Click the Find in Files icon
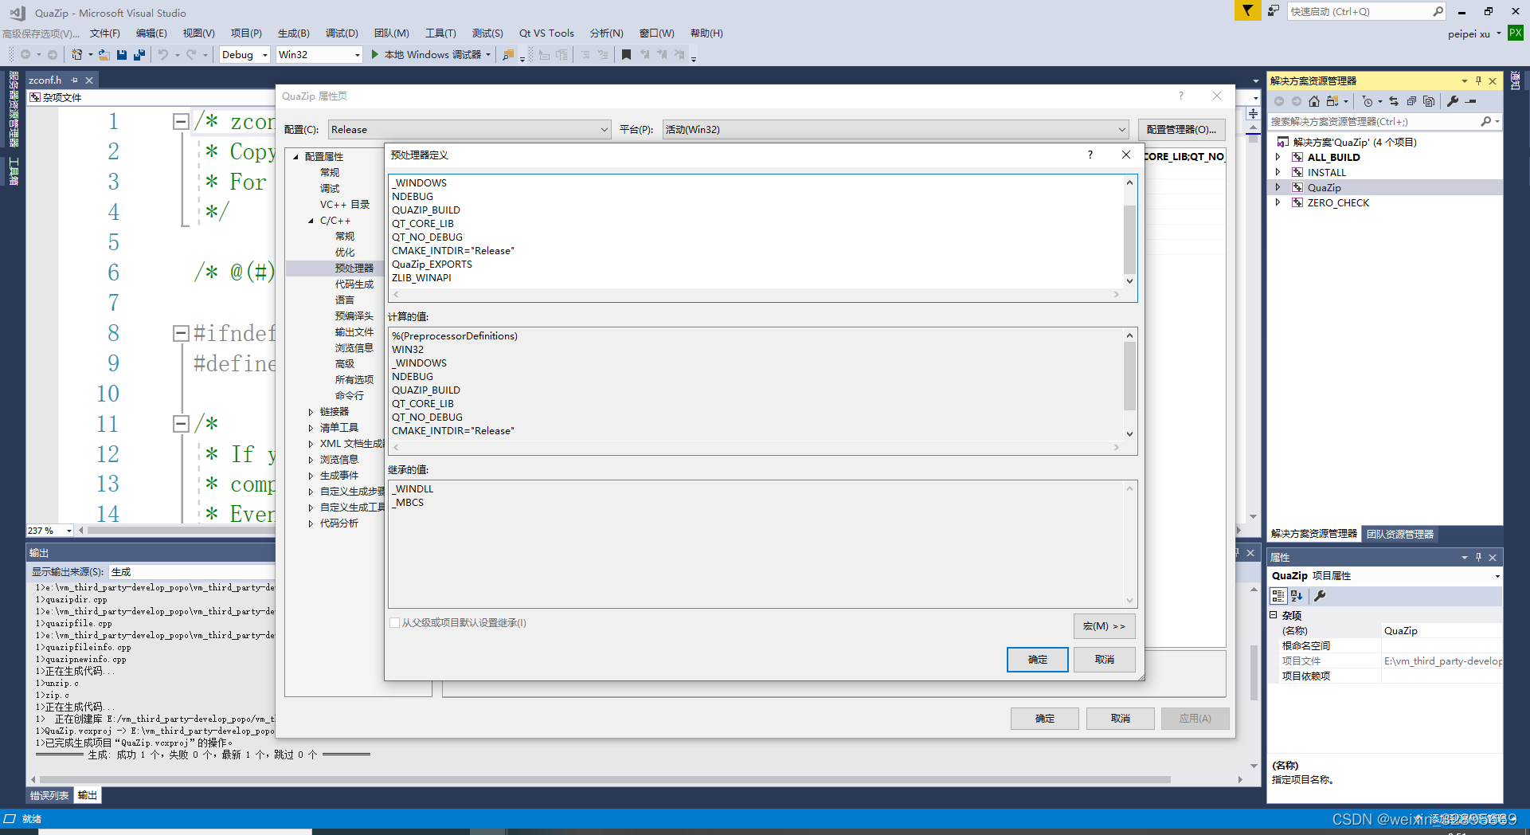The height and width of the screenshot is (835, 1530). tap(508, 54)
